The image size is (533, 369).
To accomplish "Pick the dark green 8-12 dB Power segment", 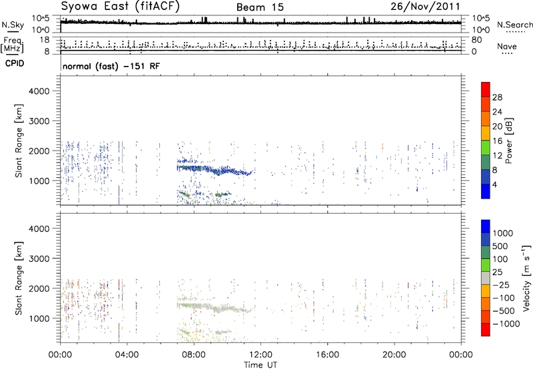I will (x=486, y=162).
